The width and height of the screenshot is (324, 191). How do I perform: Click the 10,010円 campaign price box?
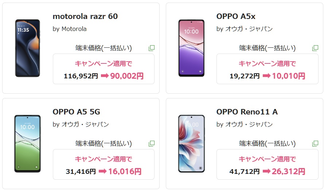267,69
